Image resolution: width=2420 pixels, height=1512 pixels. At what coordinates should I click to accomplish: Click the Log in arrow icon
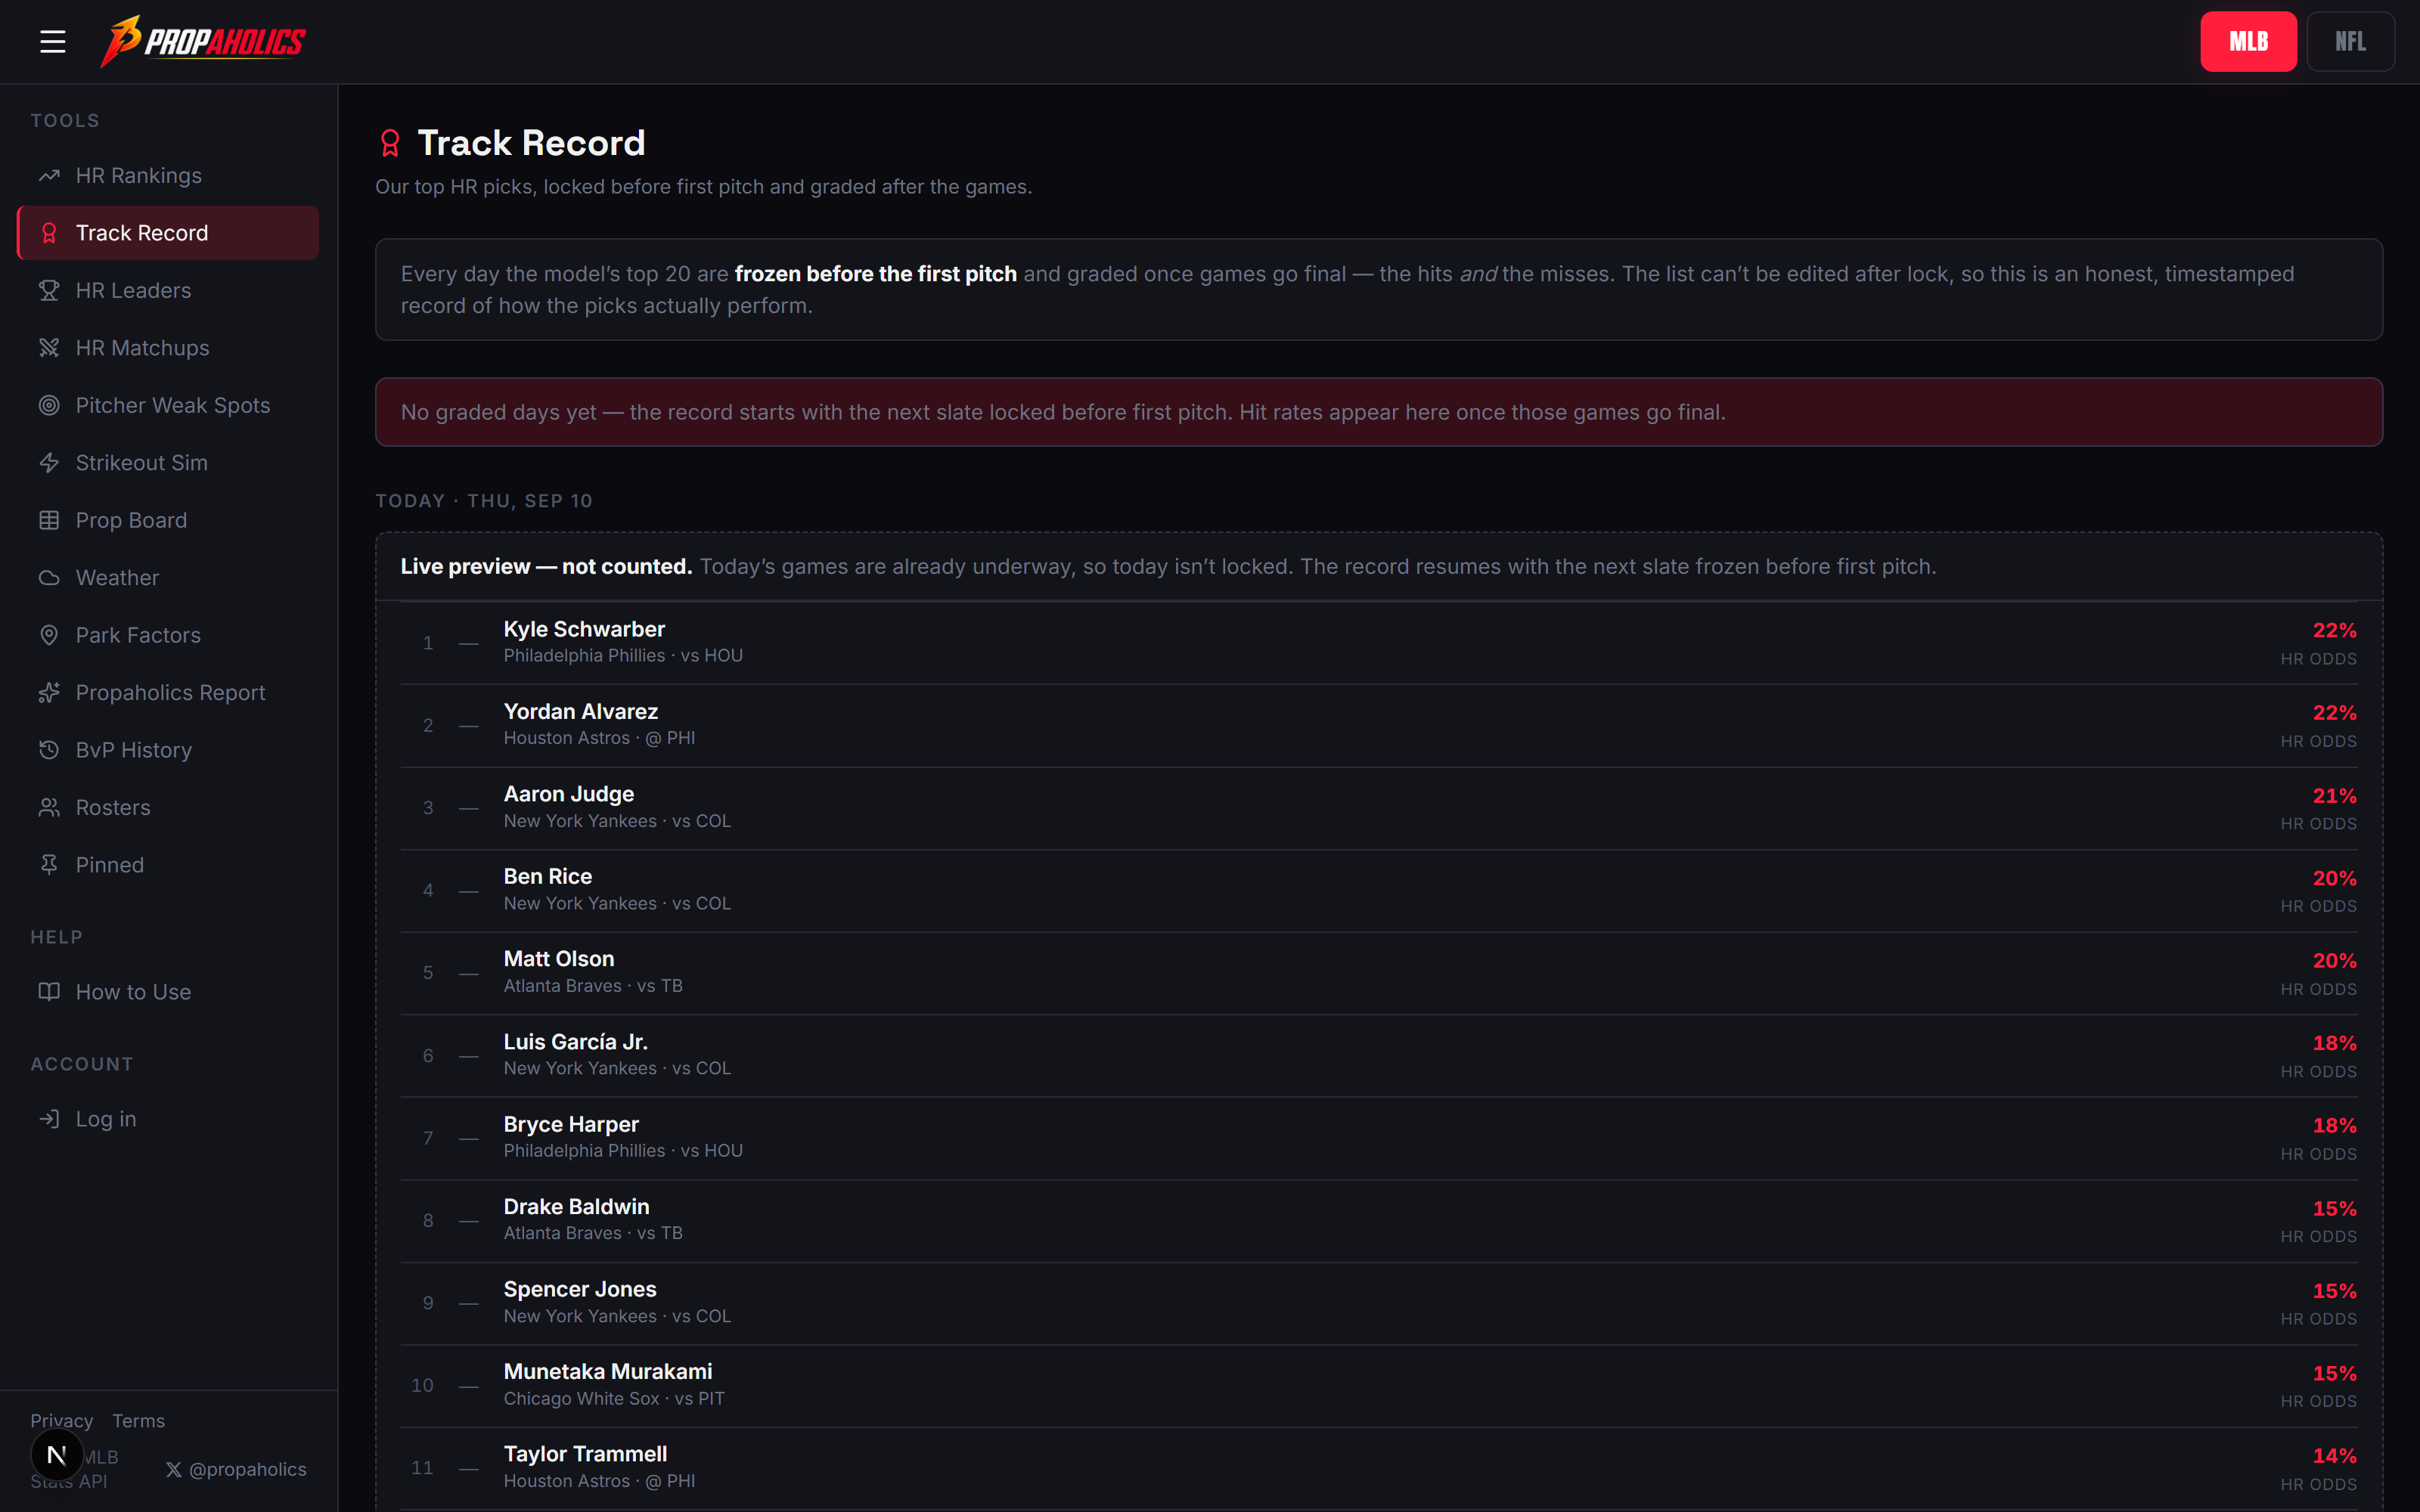pos(49,1119)
